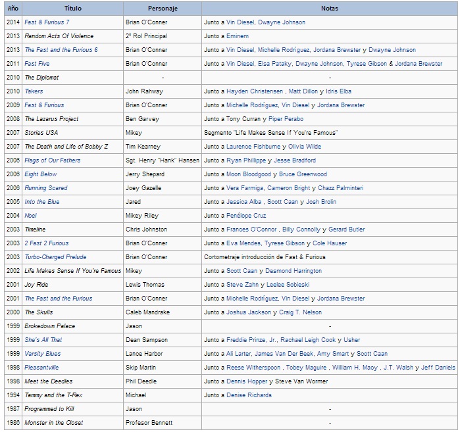Open the Noel film link
This screenshot has height=436, width=458.
click(x=30, y=216)
